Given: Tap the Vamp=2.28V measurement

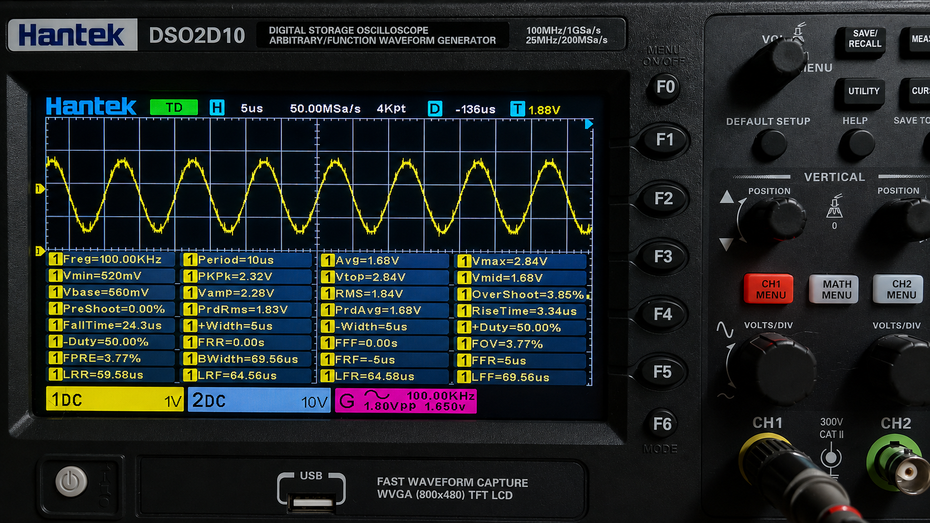Looking at the screenshot, I should click(247, 293).
